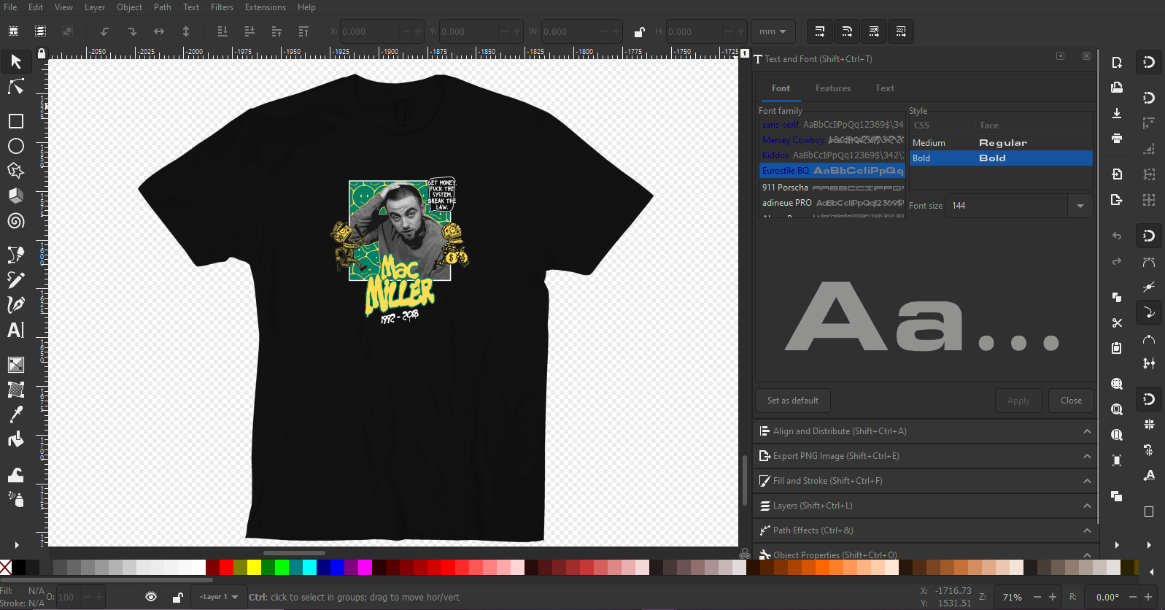Print the document
The width and height of the screenshot is (1165, 610).
pos(1117,138)
